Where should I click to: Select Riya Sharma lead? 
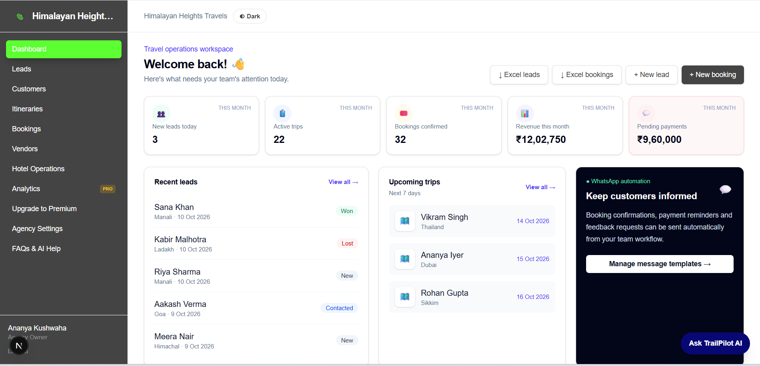[x=256, y=276]
